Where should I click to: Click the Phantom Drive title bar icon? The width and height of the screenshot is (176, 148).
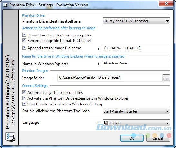5,5
